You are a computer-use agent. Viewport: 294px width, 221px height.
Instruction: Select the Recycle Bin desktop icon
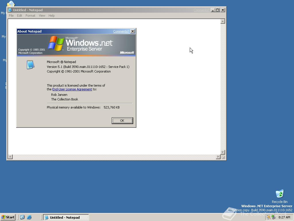pyautogui.click(x=280, y=196)
